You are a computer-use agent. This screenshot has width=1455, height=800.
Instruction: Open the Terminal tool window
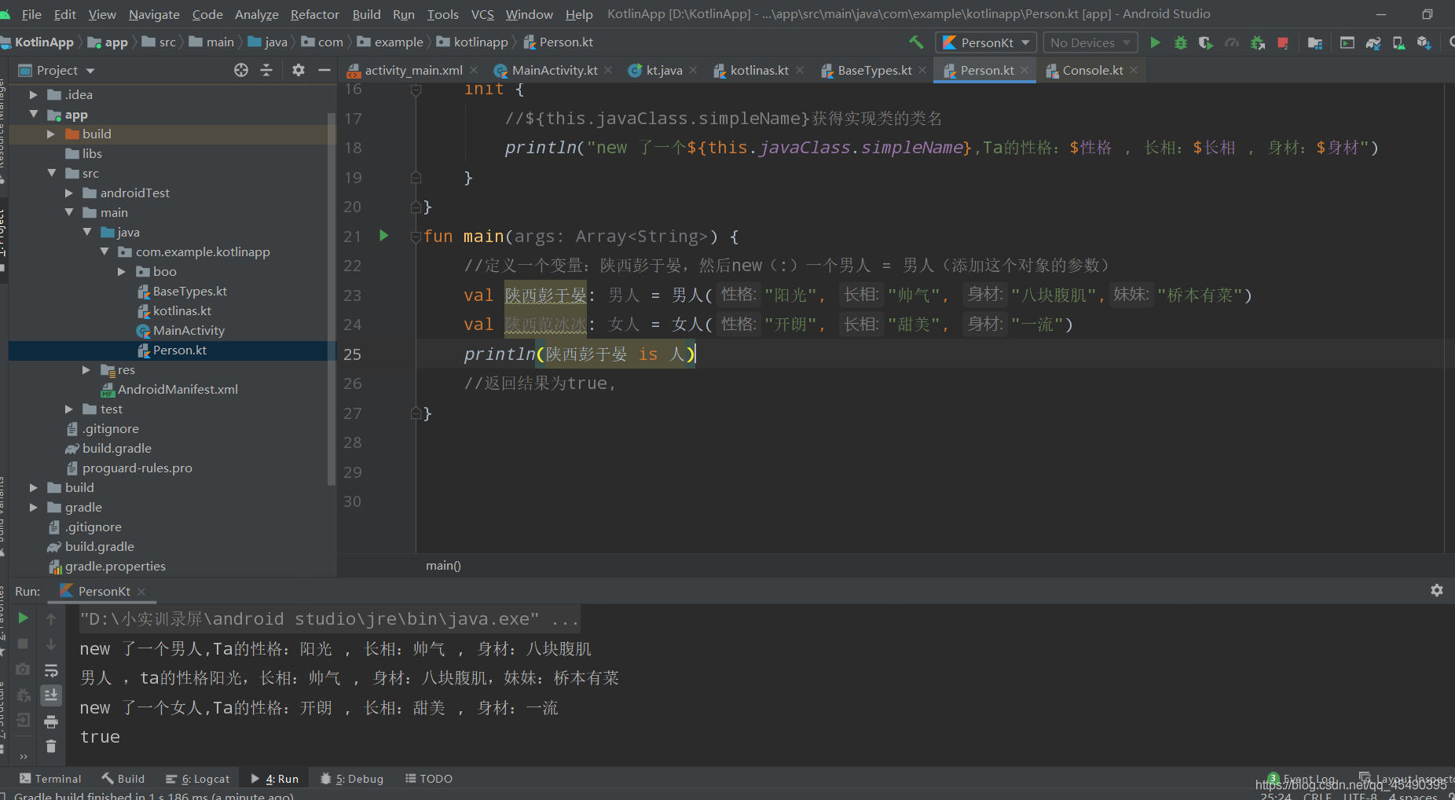coord(49,778)
